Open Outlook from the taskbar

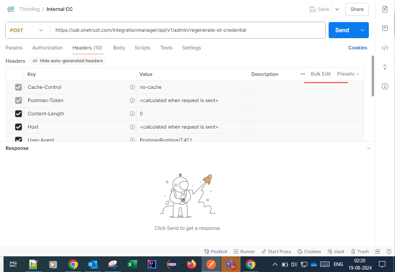pyautogui.click(x=93, y=264)
